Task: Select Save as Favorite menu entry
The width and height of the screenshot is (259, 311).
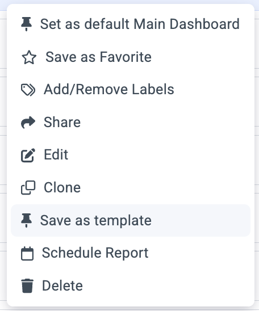Action: 131,57
